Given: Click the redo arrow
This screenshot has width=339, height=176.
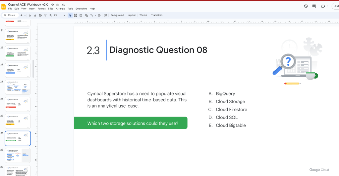Looking at the screenshot, I should [35, 15].
